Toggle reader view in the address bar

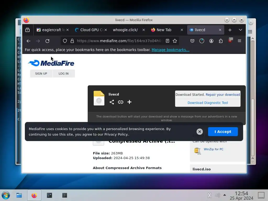167,41
